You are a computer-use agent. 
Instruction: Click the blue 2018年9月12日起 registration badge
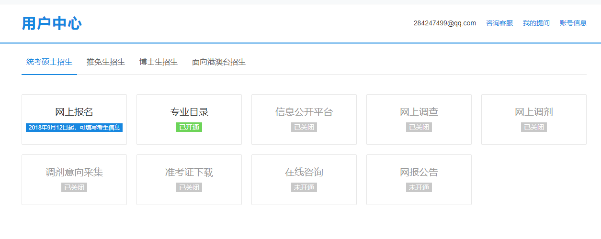(74, 128)
